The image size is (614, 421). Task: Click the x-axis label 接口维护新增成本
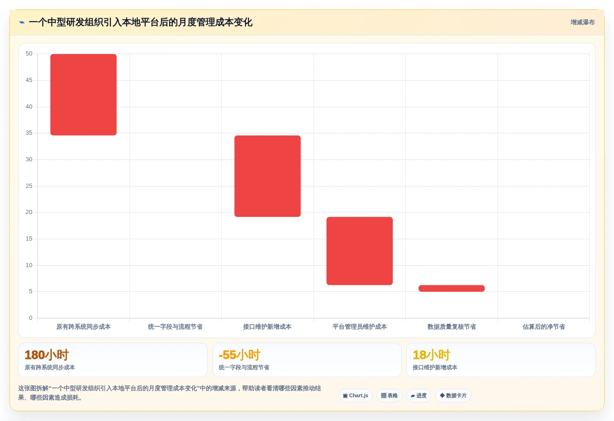267,327
